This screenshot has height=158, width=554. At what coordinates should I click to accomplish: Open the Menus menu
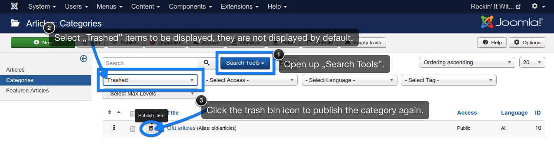(109, 7)
